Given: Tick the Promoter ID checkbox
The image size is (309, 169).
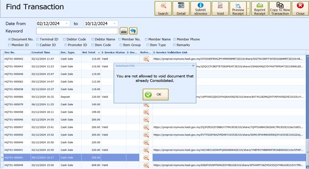Looking at the screenshot, I should tap(66, 45).
